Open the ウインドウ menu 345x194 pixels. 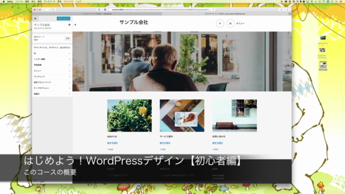click(x=68, y=1)
